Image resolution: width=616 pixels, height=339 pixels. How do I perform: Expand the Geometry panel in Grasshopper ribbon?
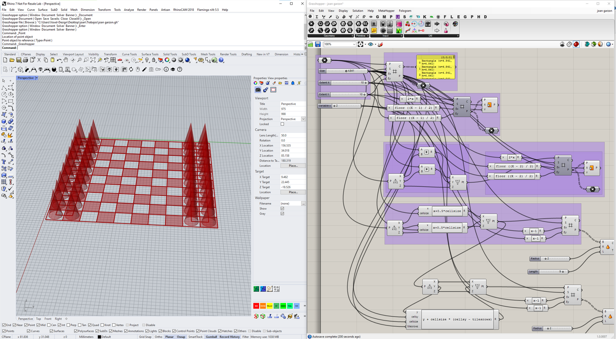pyautogui.click(x=352, y=36)
